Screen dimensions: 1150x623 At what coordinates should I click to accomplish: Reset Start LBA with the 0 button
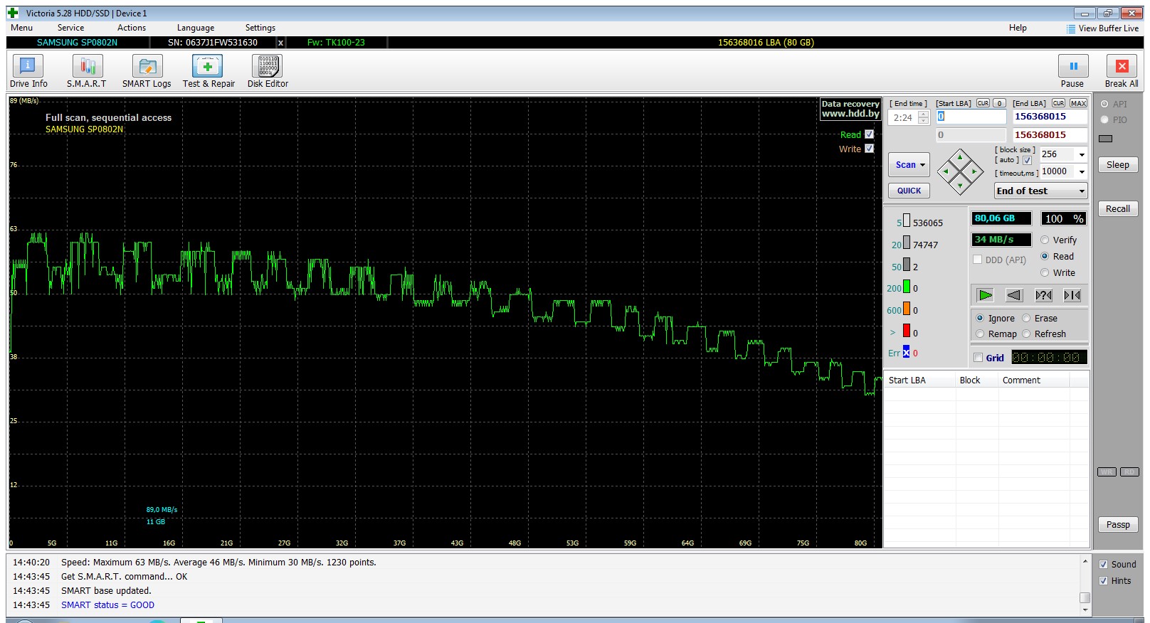999,103
